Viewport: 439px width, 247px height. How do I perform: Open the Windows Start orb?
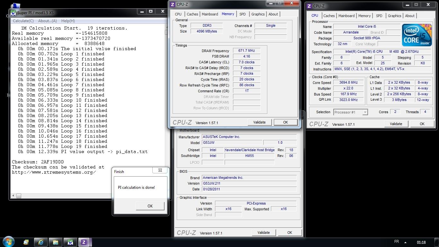tap(8, 242)
